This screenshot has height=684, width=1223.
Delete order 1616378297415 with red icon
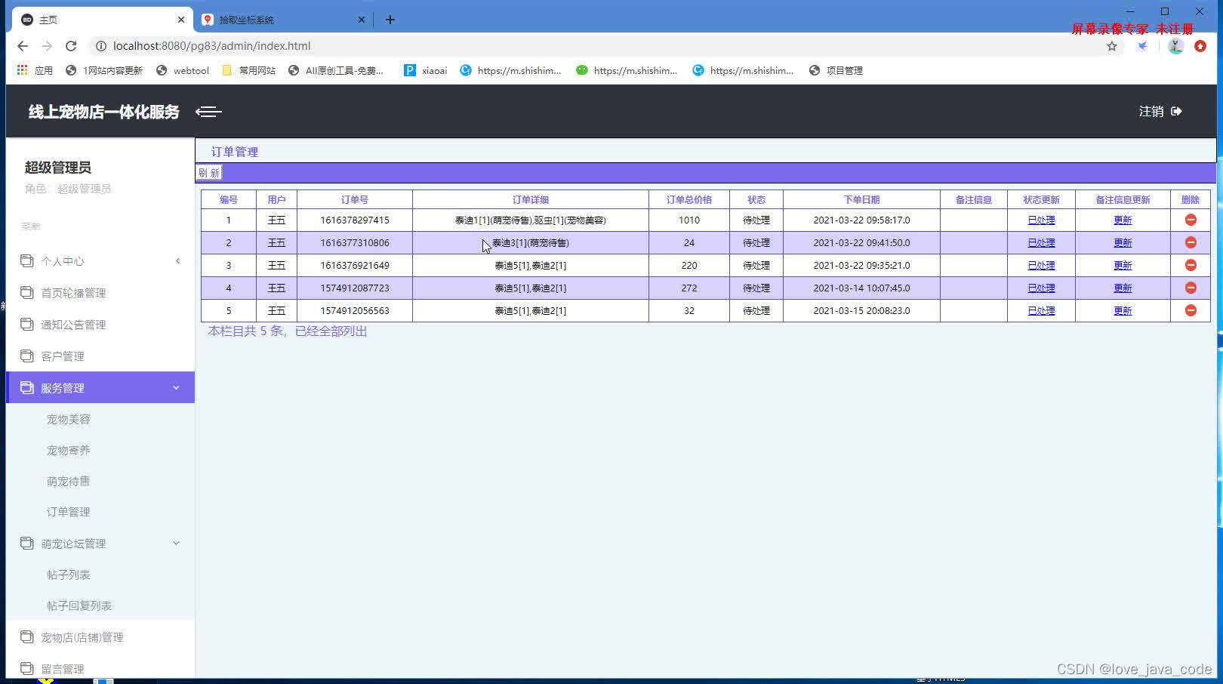click(x=1191, y=220)
